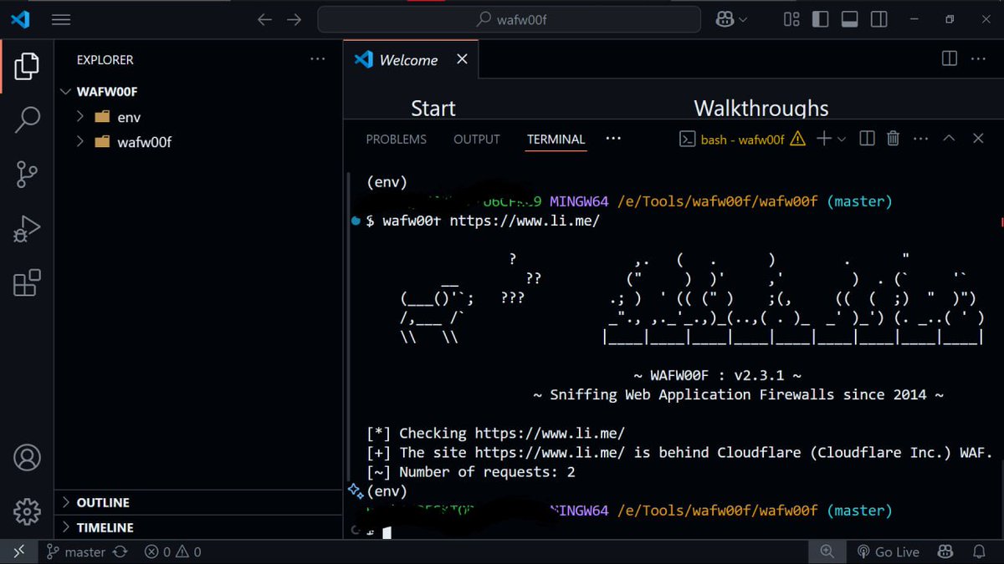Toggle the bottom panel visibility

tap(849, 19)
